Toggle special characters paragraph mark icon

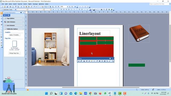pyautogui.click(x=59, y=7)
